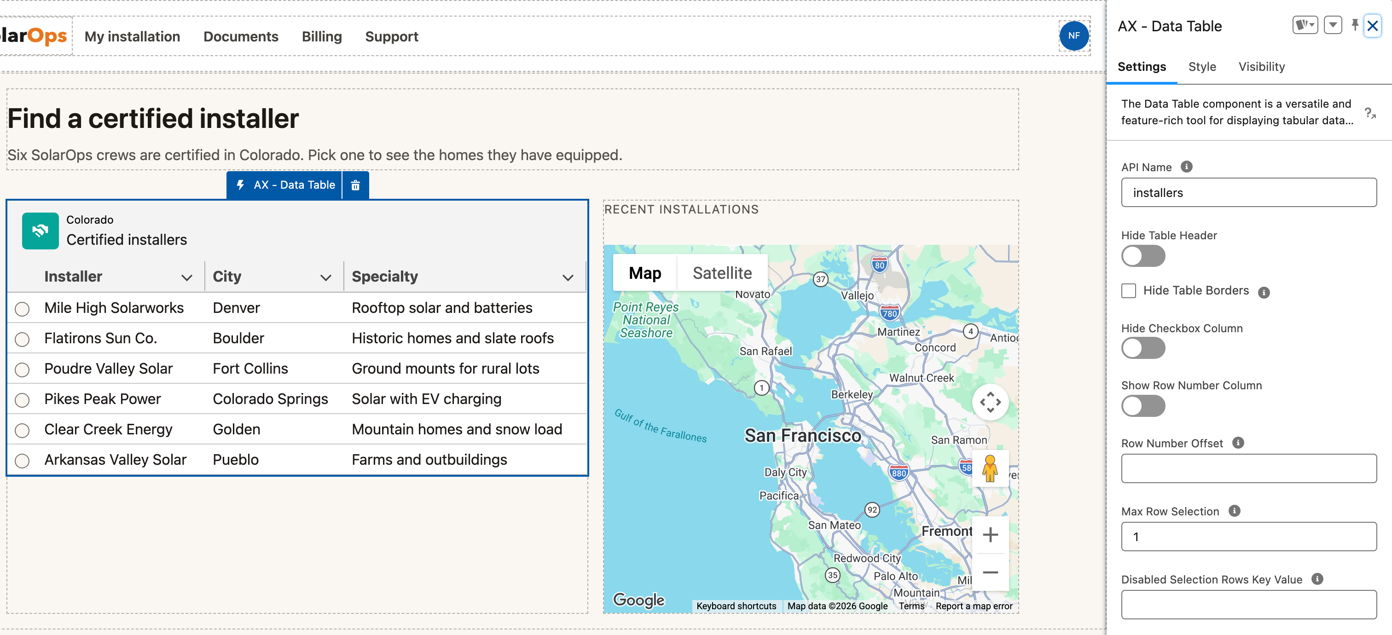Open the Billing nav item

(x=321, y=36)
